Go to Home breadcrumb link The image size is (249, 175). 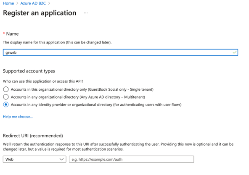coord(8,3)
